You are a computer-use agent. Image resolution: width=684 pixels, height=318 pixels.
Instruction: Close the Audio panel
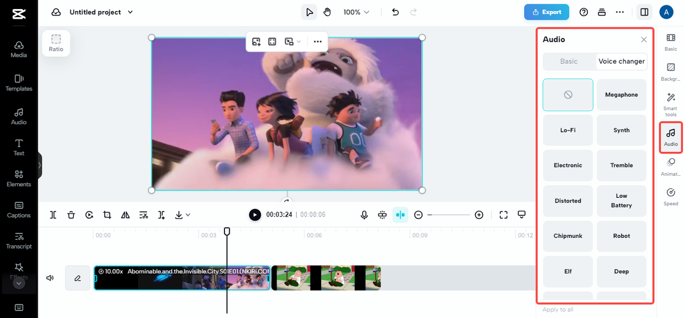pyautogui.click(x=644, y=40)
